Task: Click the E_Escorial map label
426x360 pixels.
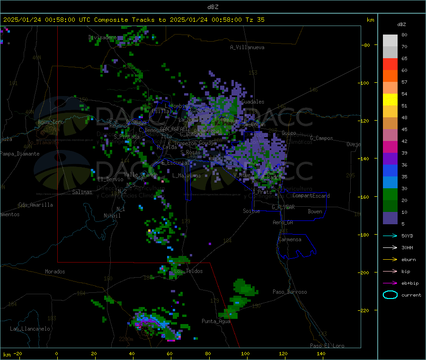Action: [176, 163]
